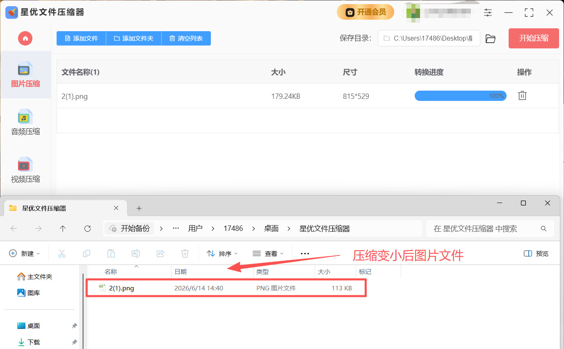Click the Share icon in Explorer toolbar

[160, 253]
